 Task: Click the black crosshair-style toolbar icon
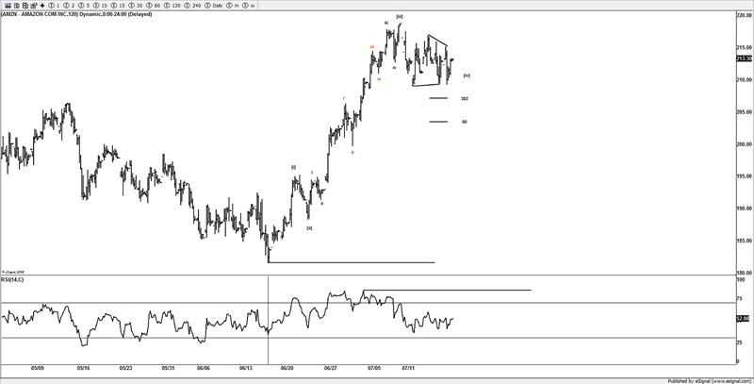[x=42, y=6]
